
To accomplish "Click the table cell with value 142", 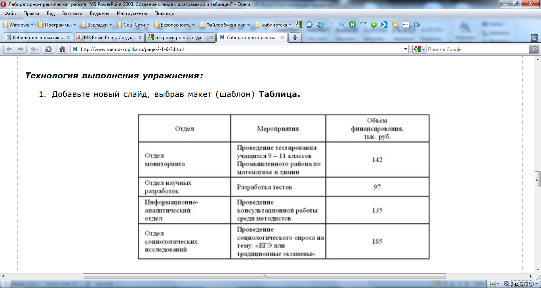I will (x=377, y=160).
